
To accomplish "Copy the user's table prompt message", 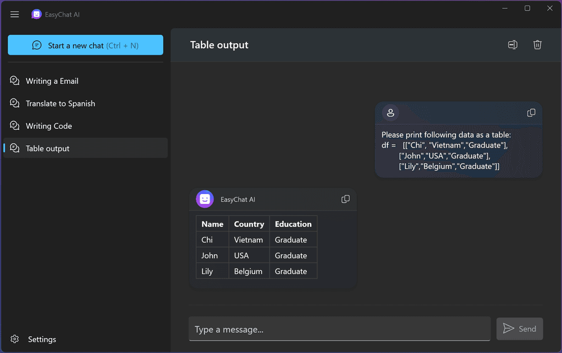I will pyautogui.click(x=531, y=113).
